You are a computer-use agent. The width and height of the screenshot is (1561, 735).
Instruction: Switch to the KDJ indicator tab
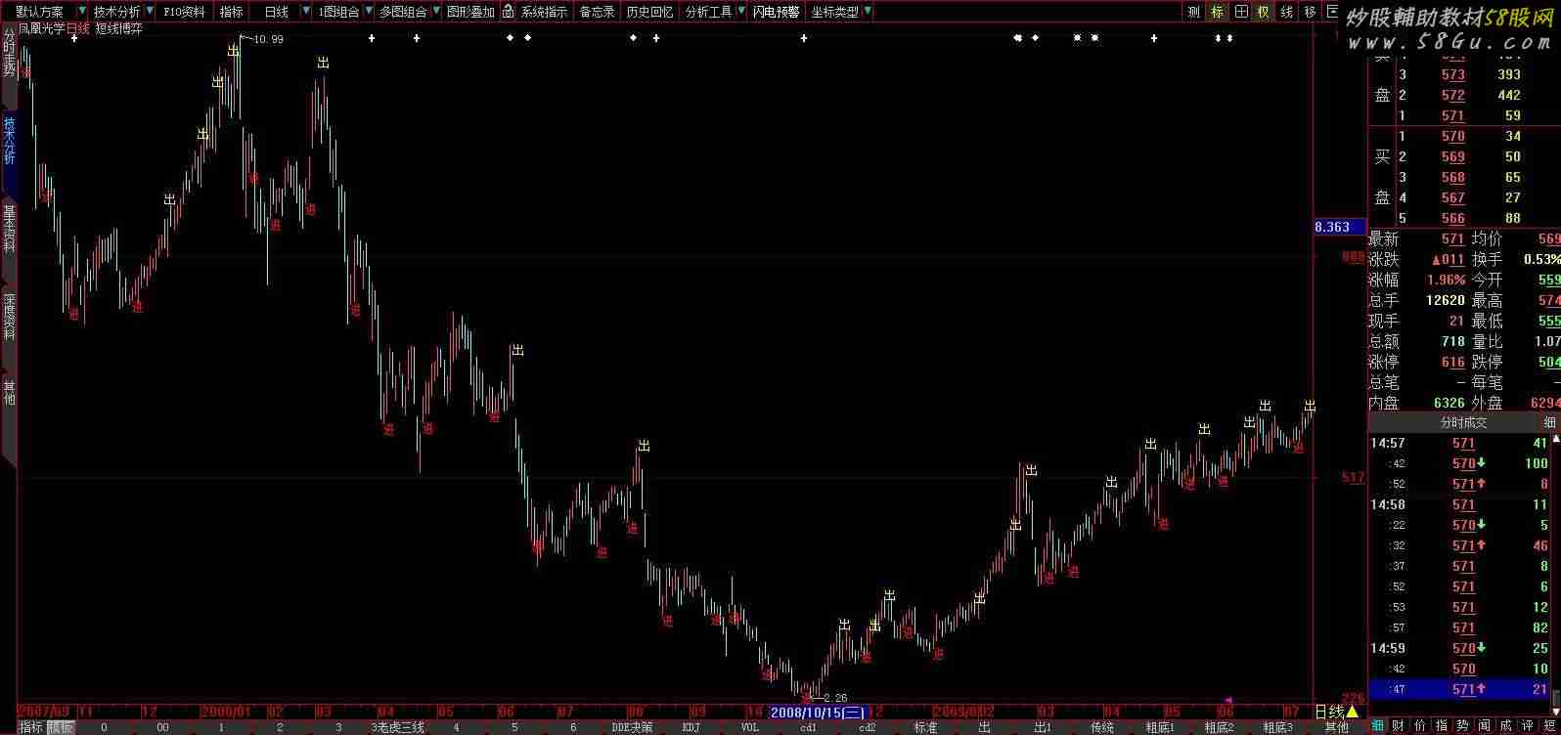pyautogui.click(x=691, y=727)
